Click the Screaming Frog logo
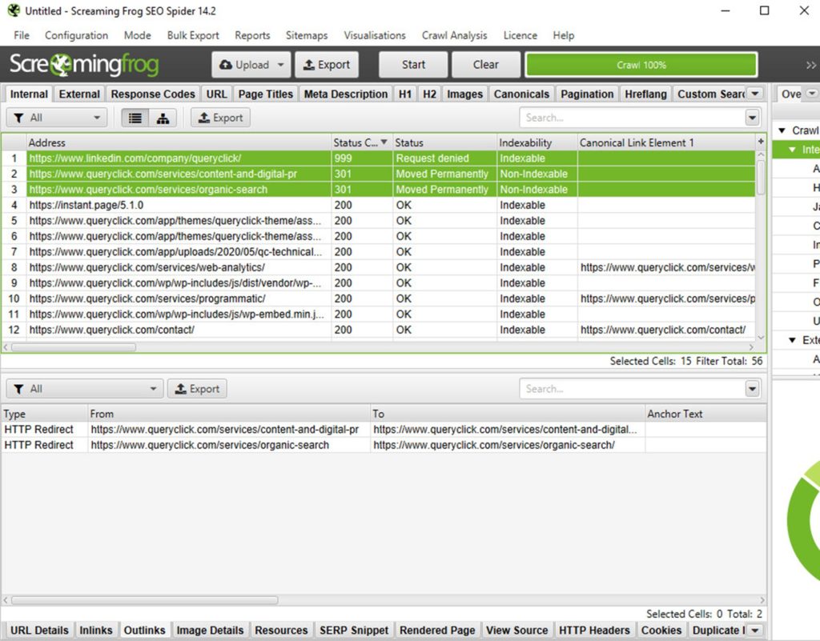 pos(83,64)
